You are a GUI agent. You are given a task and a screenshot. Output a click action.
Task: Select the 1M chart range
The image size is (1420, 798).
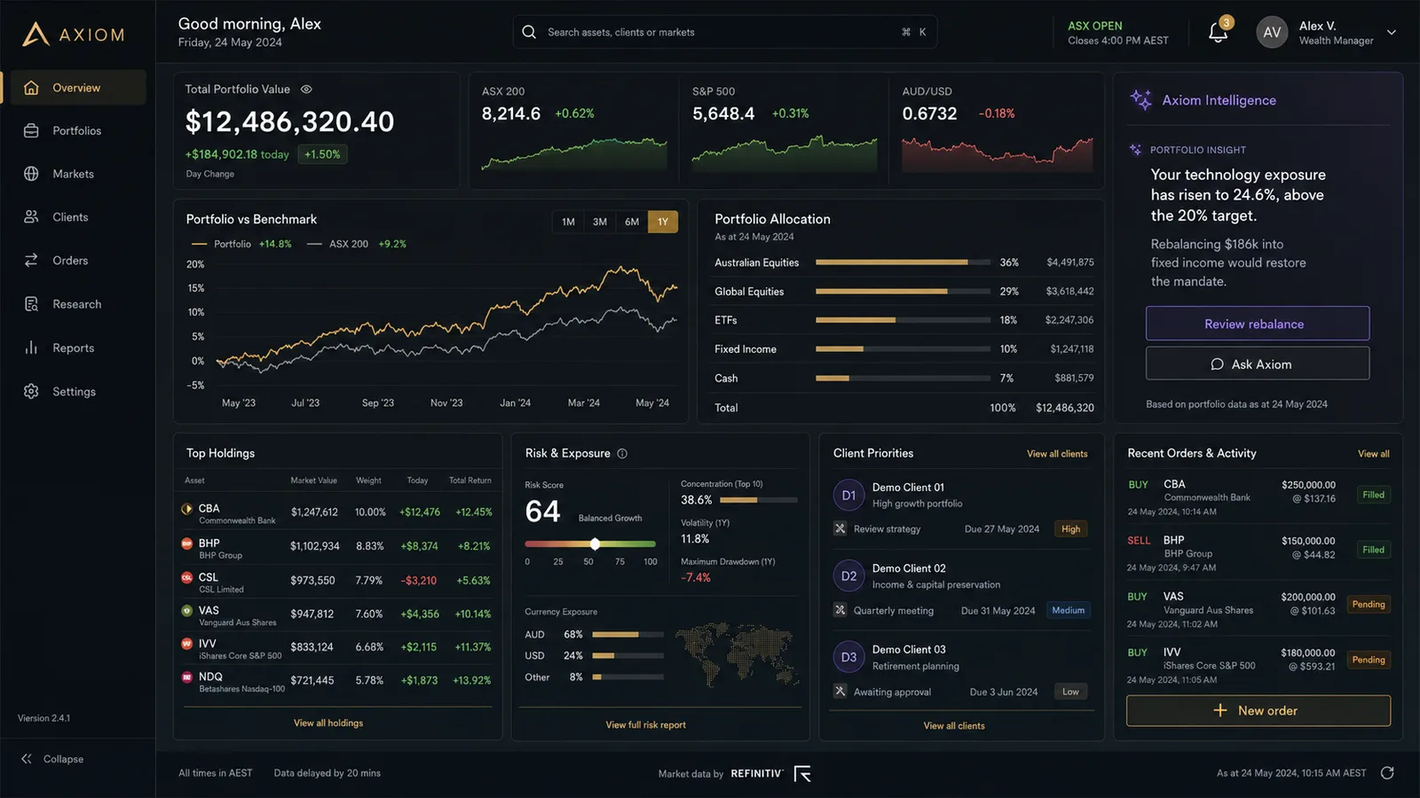[568, 222]
